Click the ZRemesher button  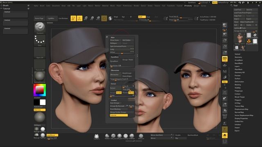coord(115,75)
